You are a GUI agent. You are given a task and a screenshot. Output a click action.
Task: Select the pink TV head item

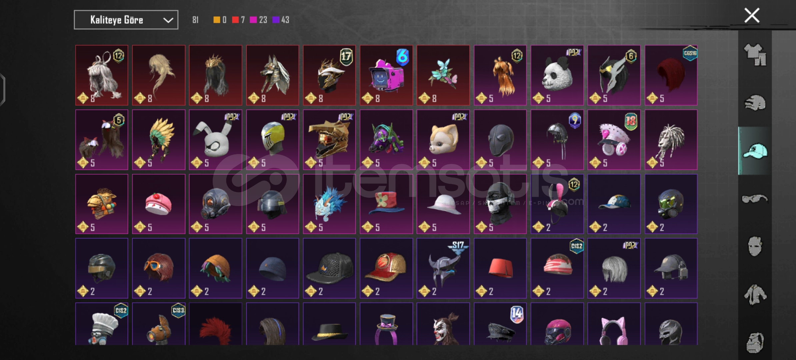(386, 75)
